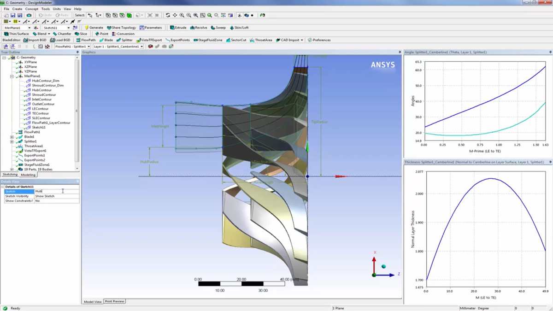Pin the Tree Outline panel

coord(77,53)
